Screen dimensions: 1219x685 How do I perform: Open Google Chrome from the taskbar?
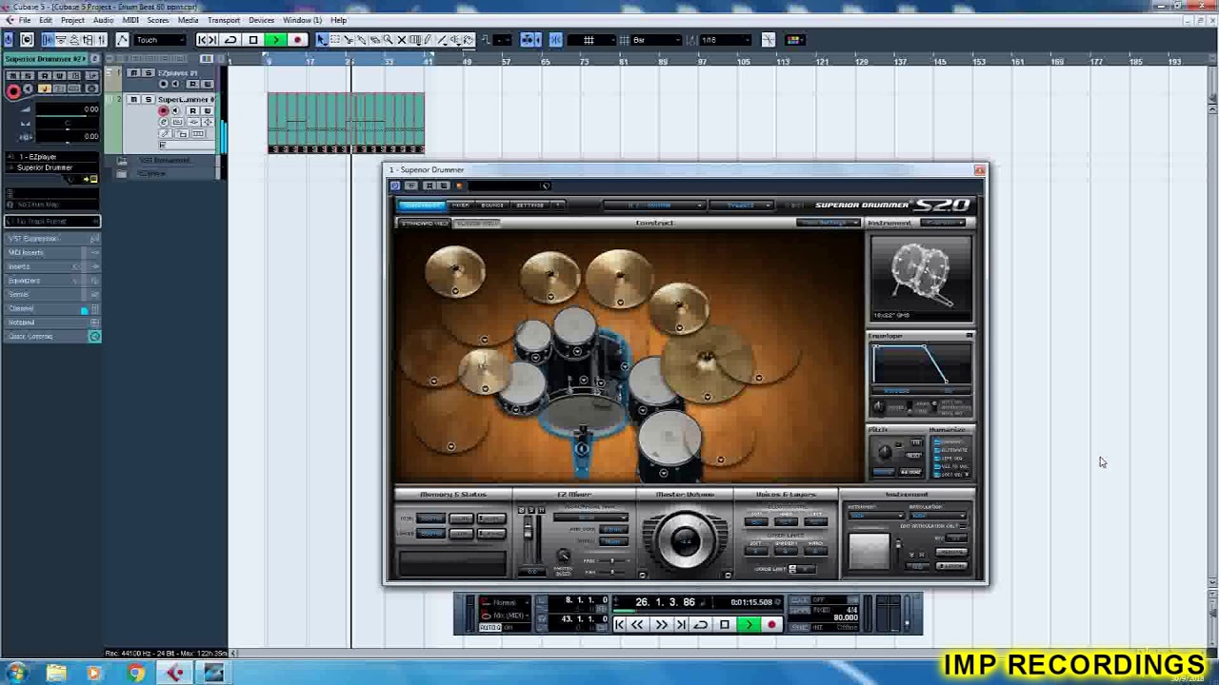click(136, 674)
